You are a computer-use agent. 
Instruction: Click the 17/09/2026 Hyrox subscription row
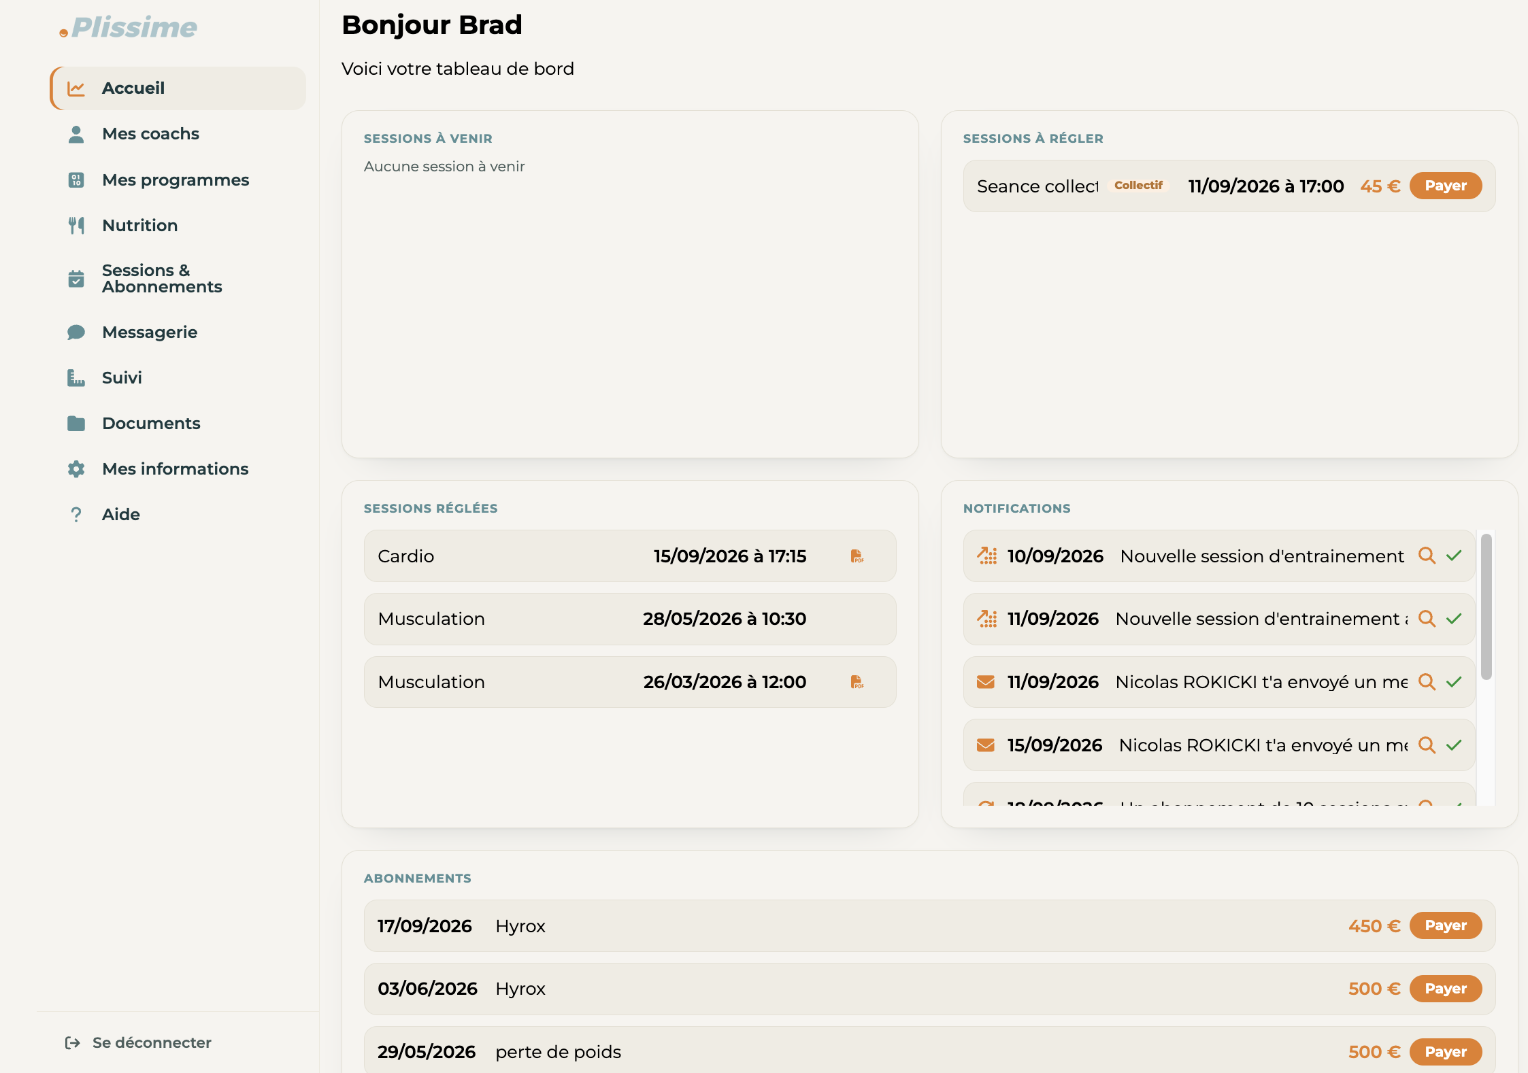point(930,925)
